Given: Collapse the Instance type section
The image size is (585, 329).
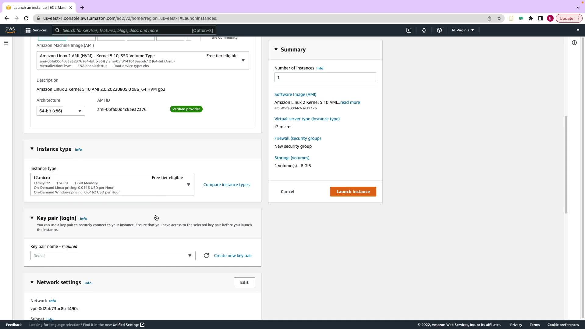Looking at the screenshot, I should pos(32,149).
